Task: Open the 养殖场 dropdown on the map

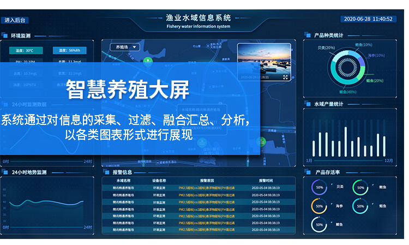Action: tap(125, 47)
